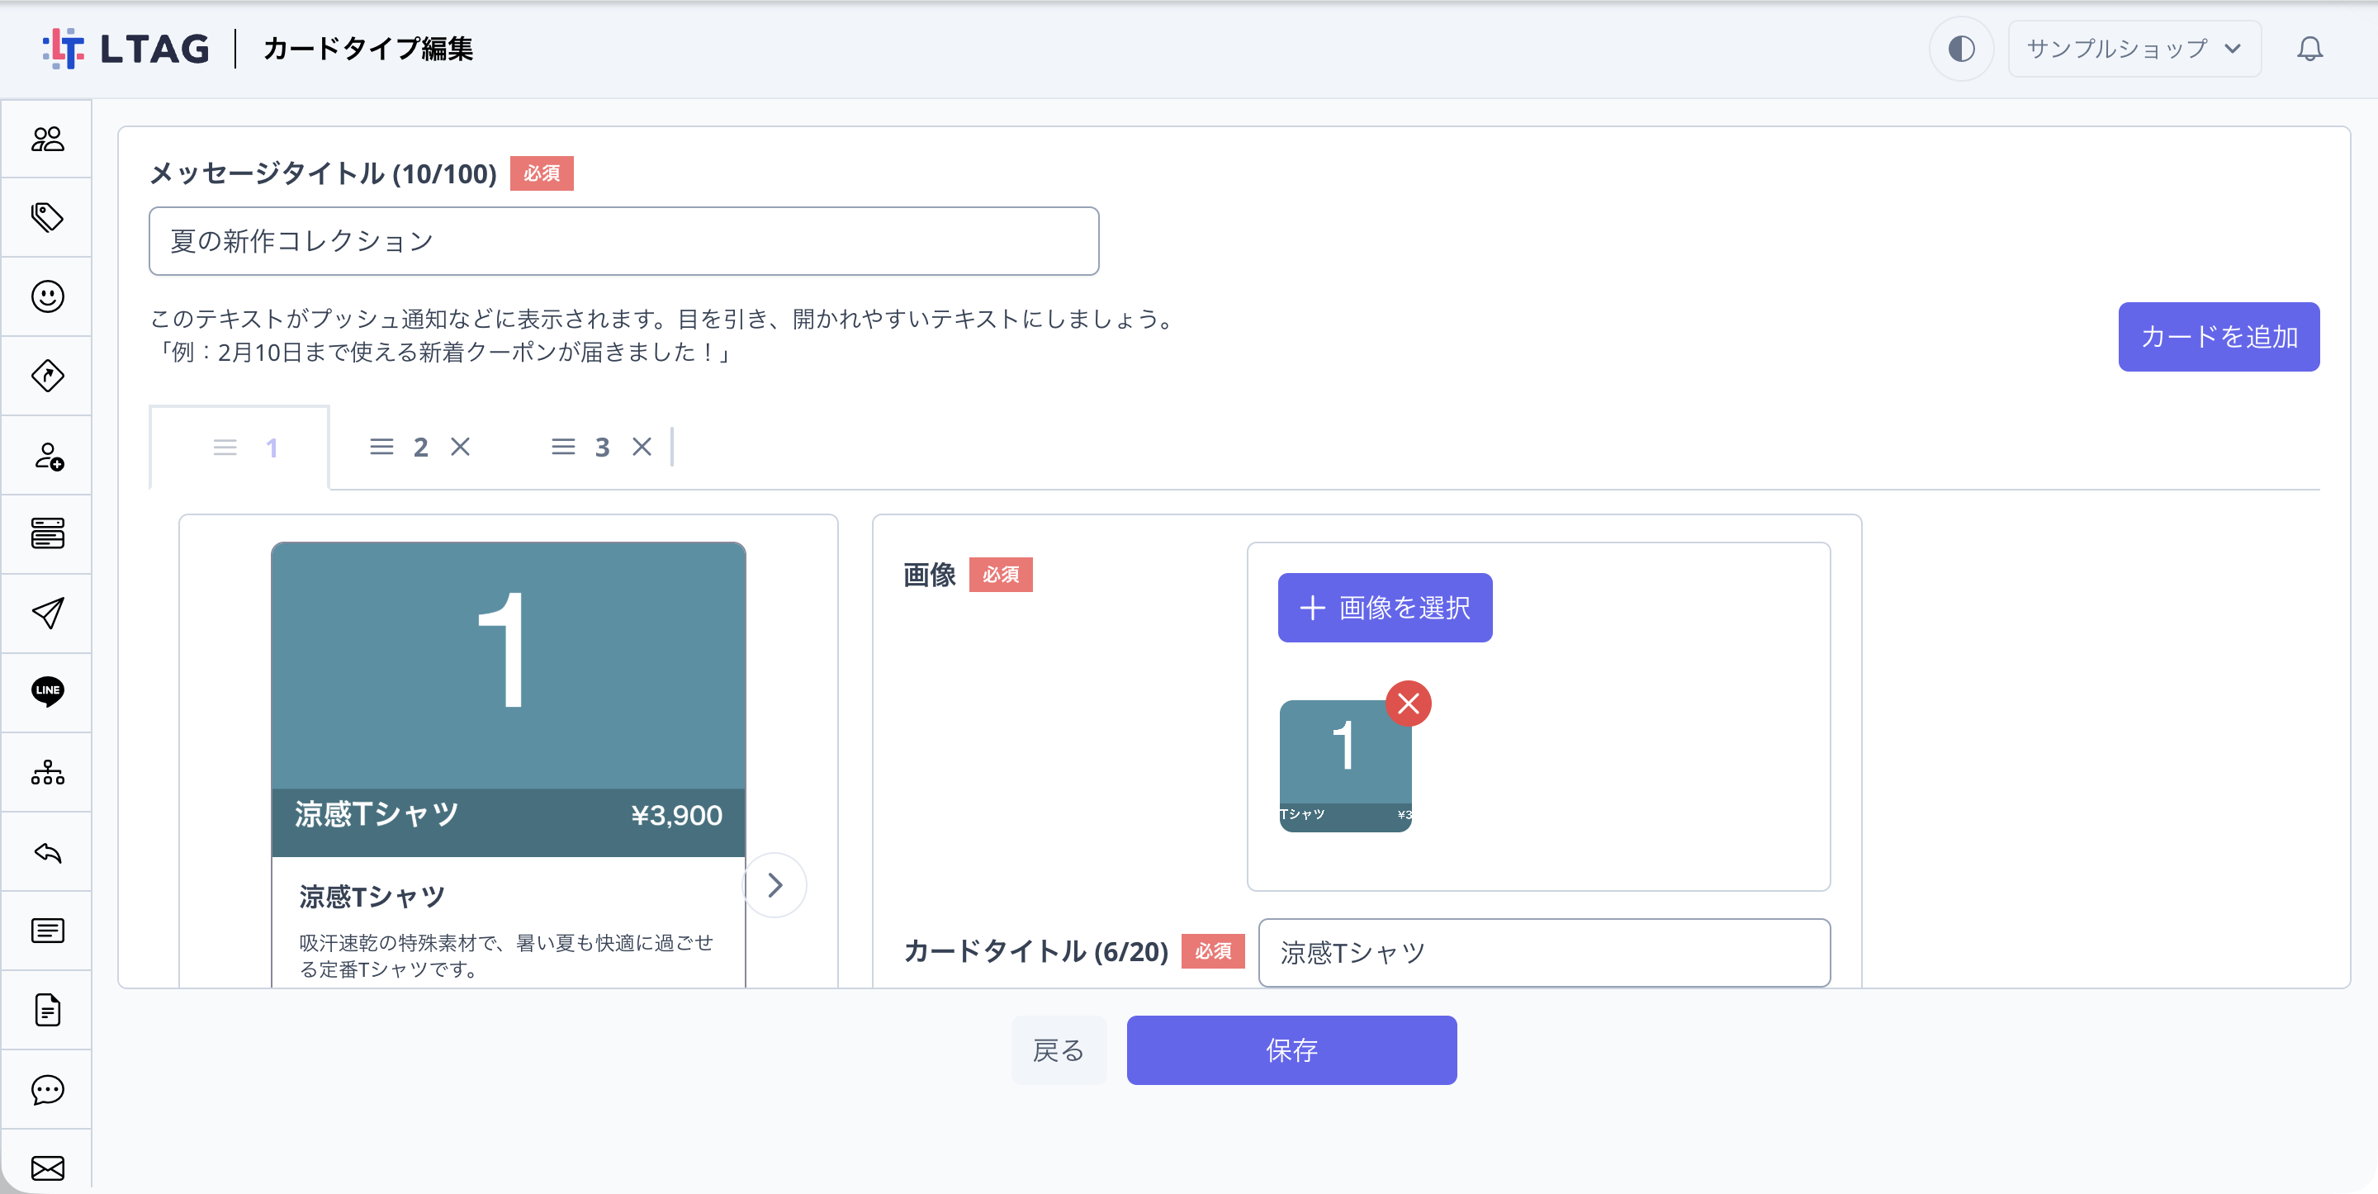Remove the selected image with red X
This screenshot has width=2378, height=1194.
[1408, 704]
